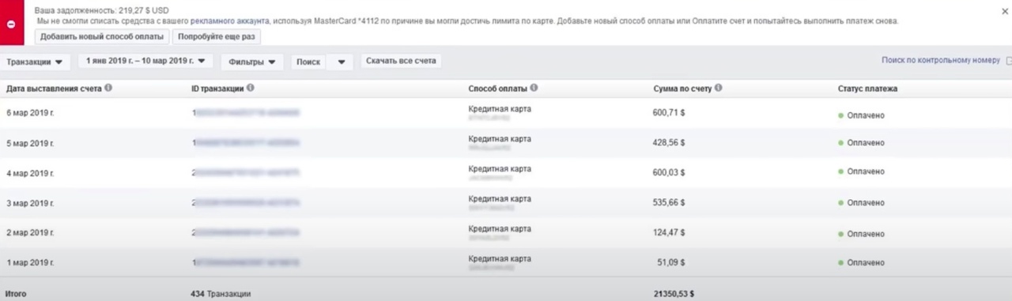Open transaction ID for 2 мар 2019
1012x301 pixels.
pyautogui.click(x=245, y=233)
